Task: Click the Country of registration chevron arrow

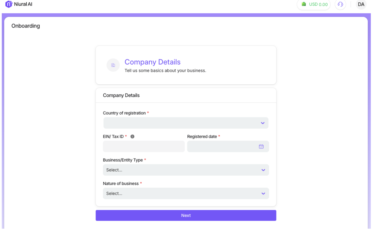Action: [x=263, y=123]
